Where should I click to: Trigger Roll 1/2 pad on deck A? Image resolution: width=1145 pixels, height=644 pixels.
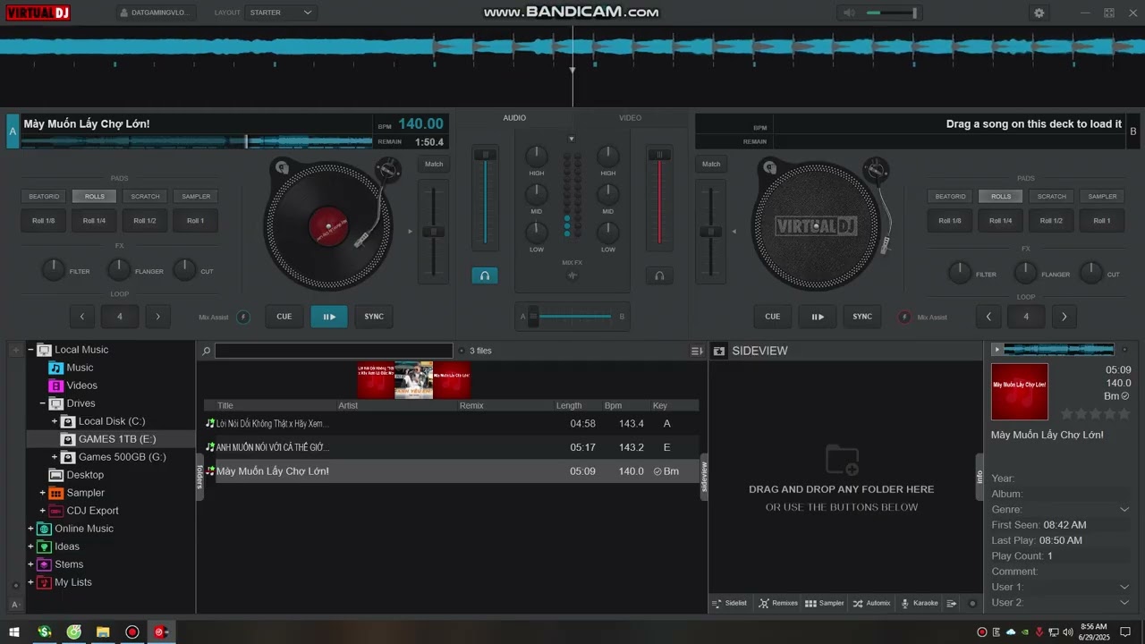click(145, 221)
